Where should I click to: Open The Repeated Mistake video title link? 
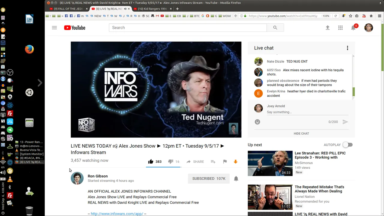pyautogui.click(x=319, y=189)
